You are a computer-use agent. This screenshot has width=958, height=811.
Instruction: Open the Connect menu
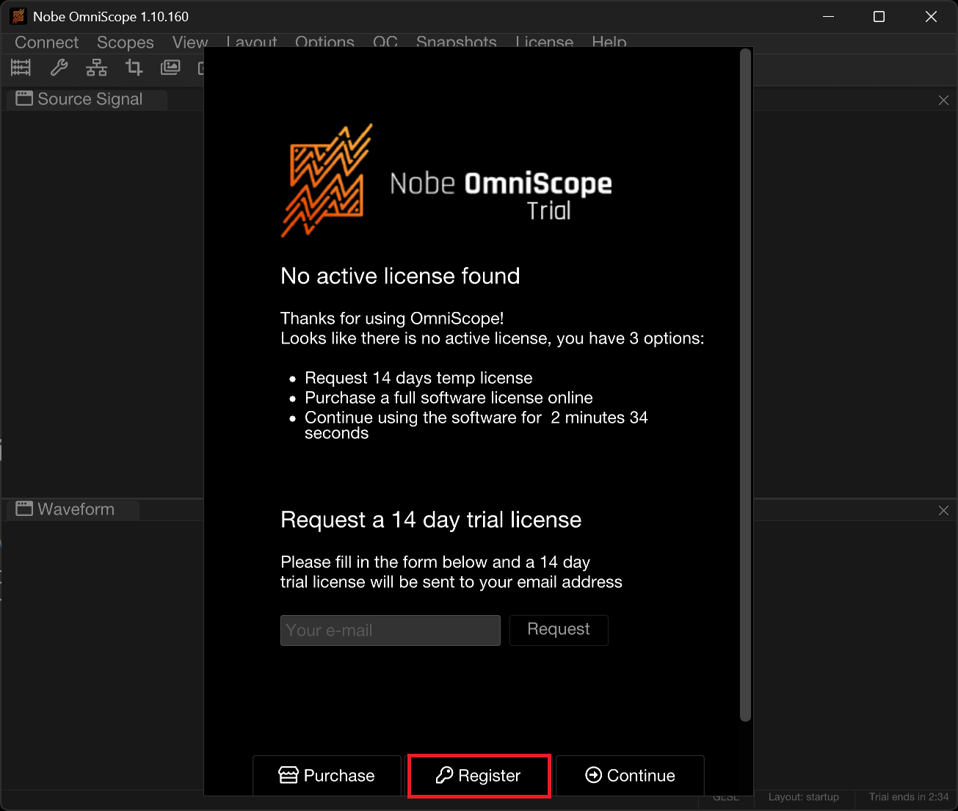[x=46, y=43]
